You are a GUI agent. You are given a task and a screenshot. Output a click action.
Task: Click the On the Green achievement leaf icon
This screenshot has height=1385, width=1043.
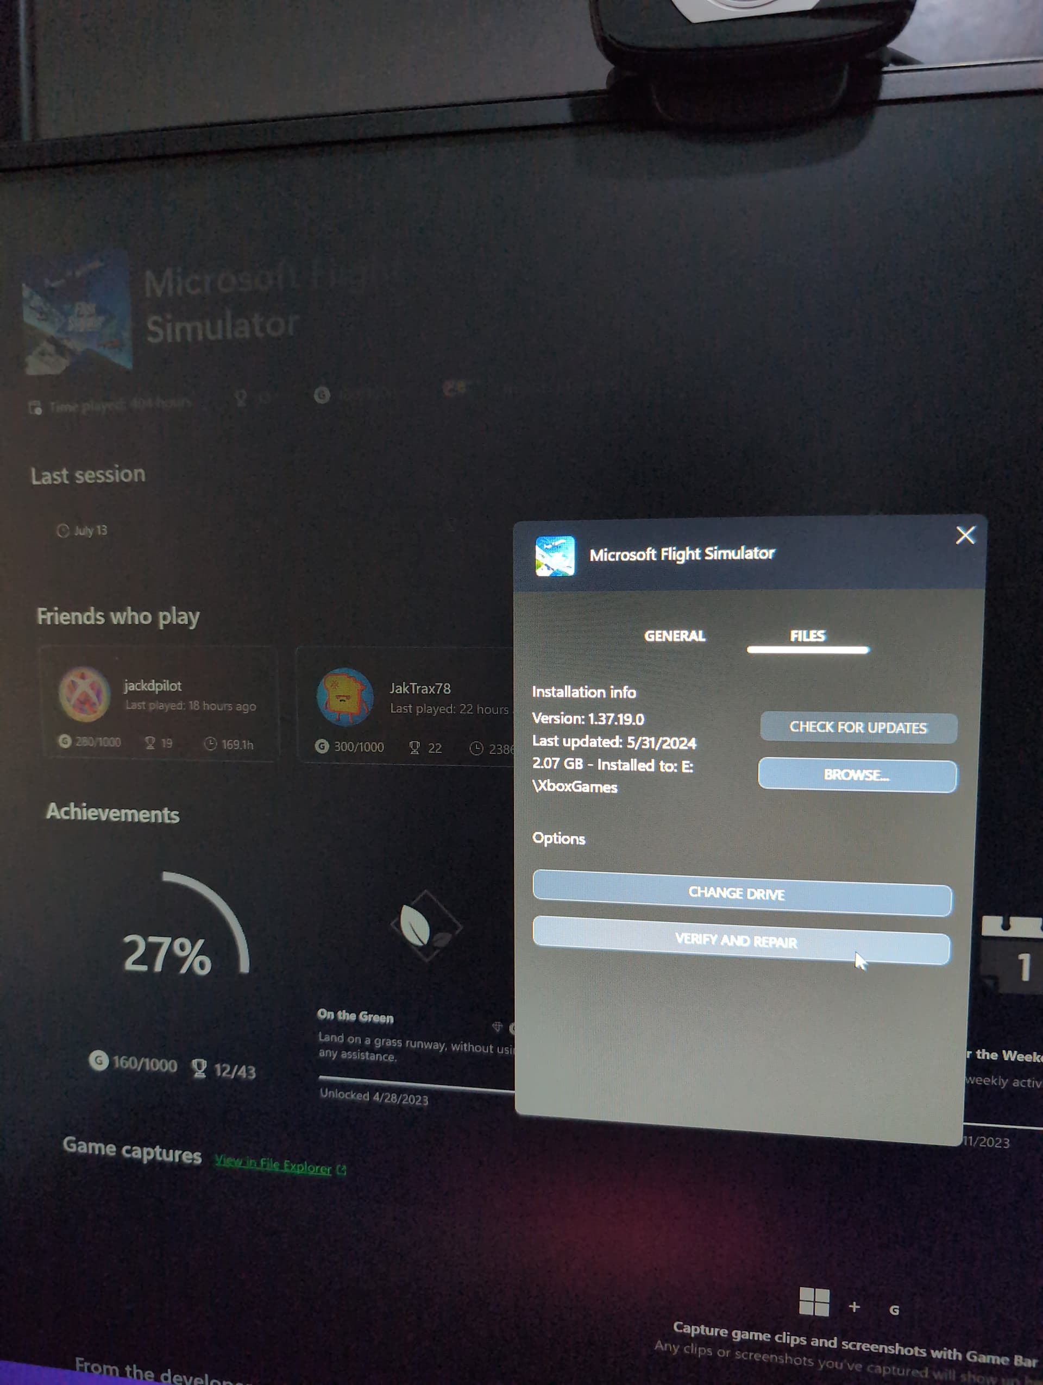click(426, 926)
